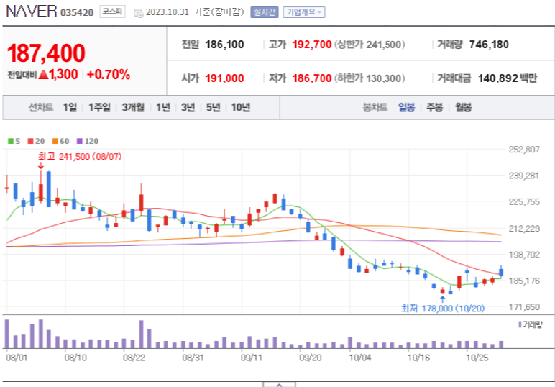
Task: Select the 3년 line chart tab
Action: [188, 107]
